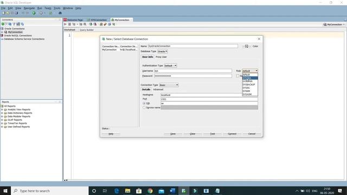
Task: Click the connection Name input field
Action: pyautogui.click(x=193, y=46)
